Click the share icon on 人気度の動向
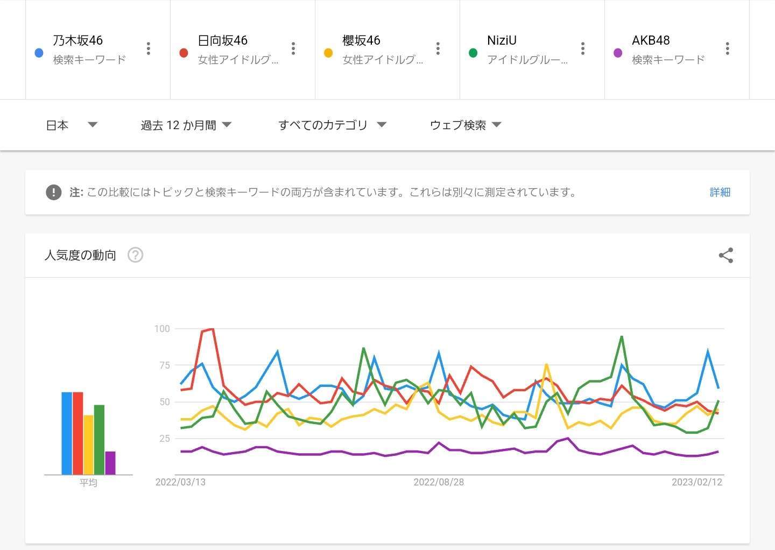Image resolution: width=775 pixels, height=550 pixels. [726, 256]
